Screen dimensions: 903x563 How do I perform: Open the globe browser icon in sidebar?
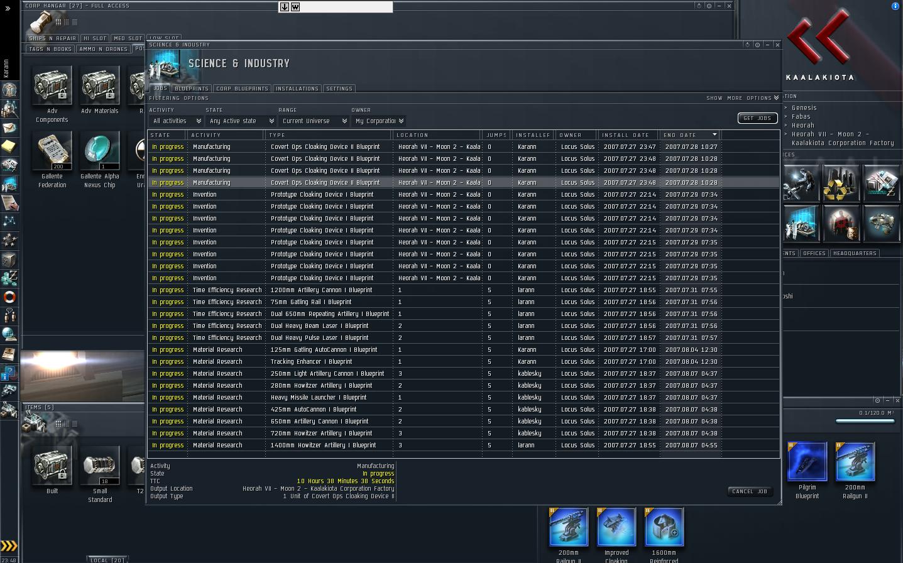(x=9, y=334)
